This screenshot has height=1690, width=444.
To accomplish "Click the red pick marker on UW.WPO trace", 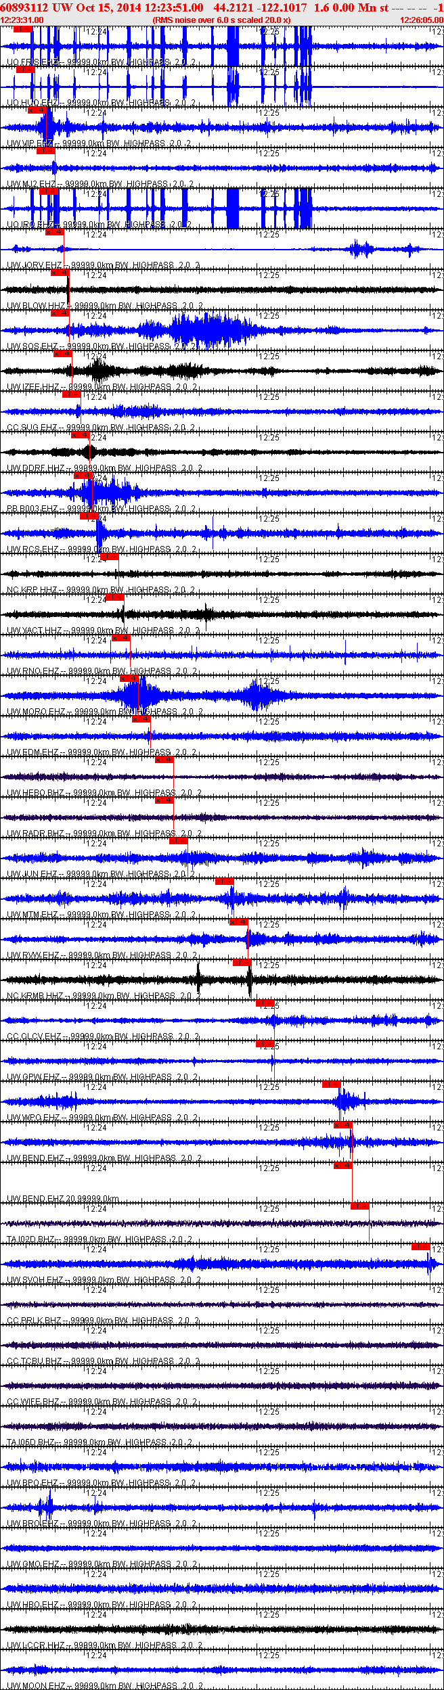I will 331,1084.
